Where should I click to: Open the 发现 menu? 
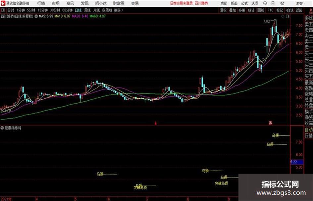pos(85,3)
